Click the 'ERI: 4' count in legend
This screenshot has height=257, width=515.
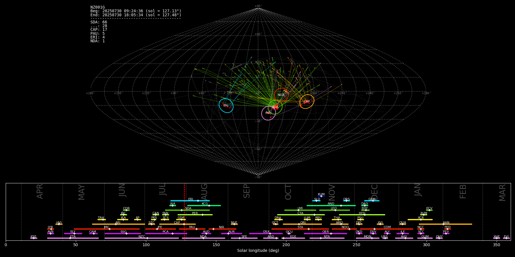pos(98,37)
